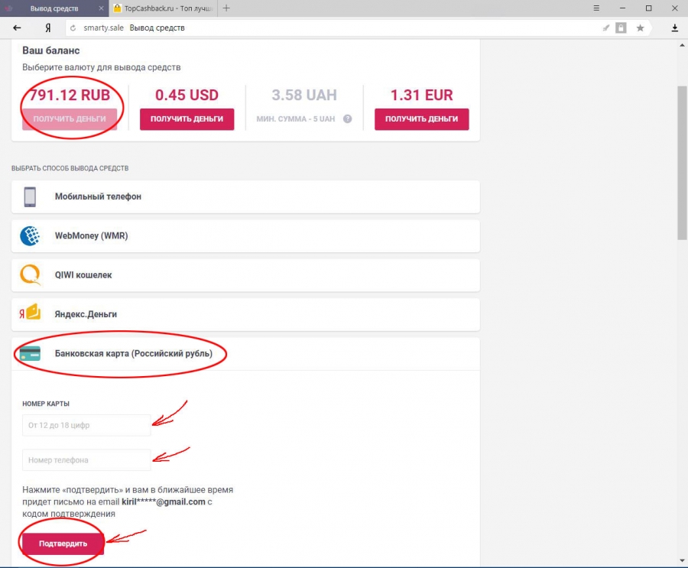
Task: Open the protect lock icon in the address bar
Action: pyautogui.click(x=621, y=28)
